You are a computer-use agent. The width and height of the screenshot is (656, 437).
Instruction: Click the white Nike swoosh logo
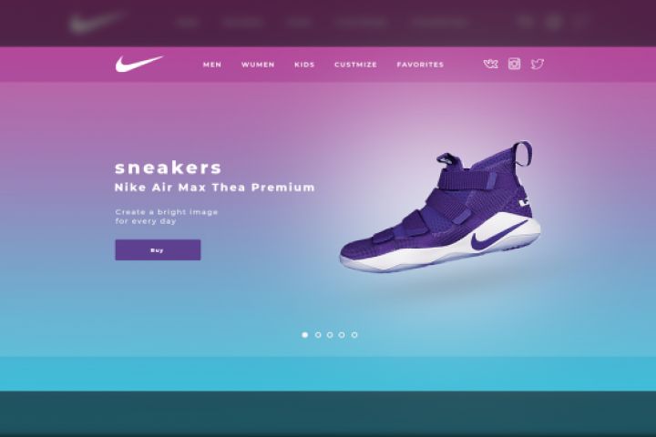point(139,64)
